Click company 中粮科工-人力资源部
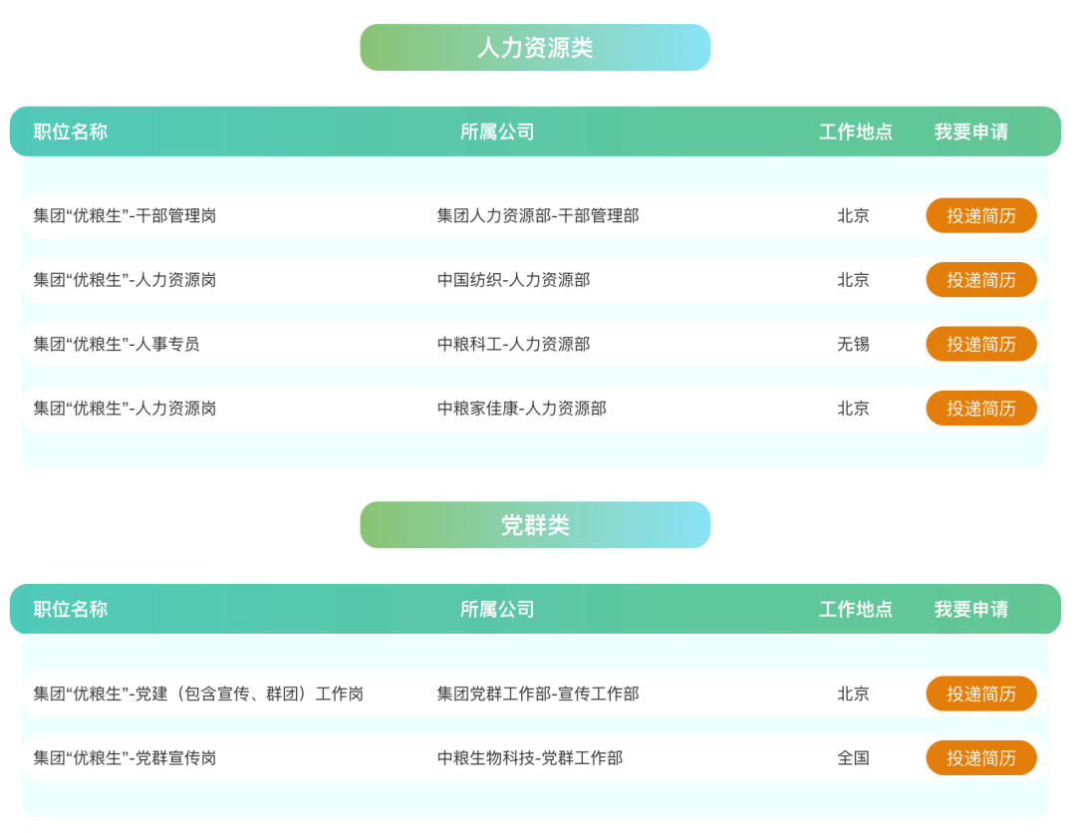Screen dimensions: 1076x833 pyautogui.click(x=513, y=344)
